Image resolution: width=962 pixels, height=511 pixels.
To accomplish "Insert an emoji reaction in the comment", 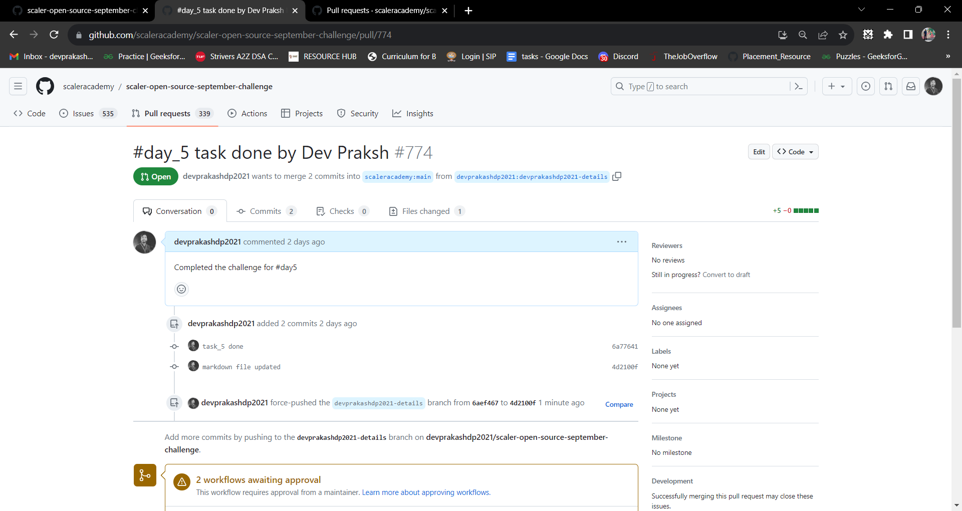I will coord(181,289).
